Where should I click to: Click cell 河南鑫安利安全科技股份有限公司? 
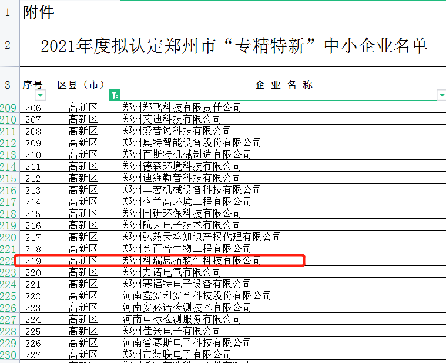click(x=283, y=295)
